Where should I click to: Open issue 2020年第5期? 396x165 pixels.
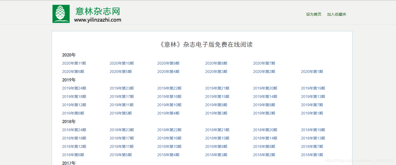tap(121, 72)
